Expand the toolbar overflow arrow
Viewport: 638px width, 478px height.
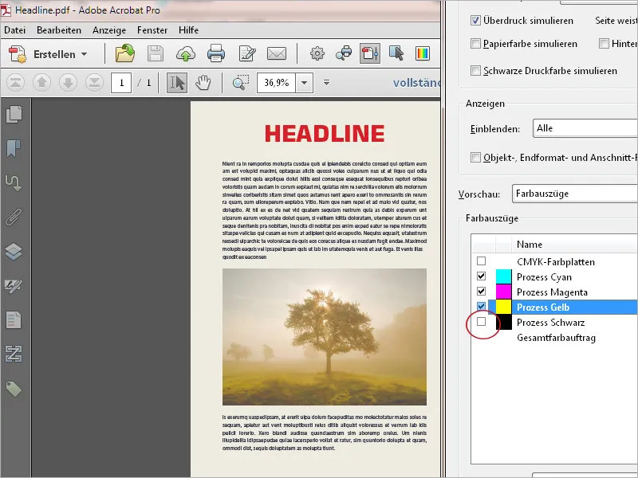[x=326, y=83]
